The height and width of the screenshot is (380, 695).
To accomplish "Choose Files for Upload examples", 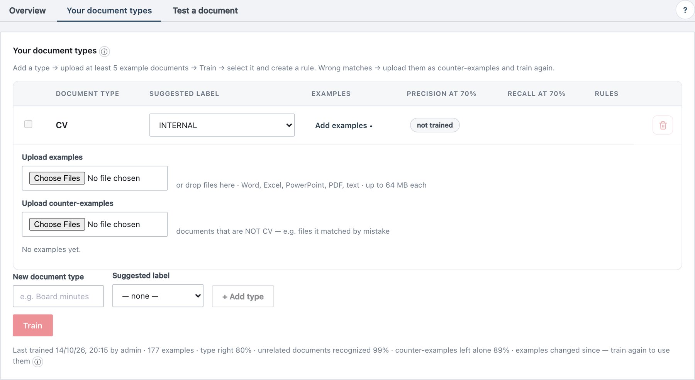I will tap(57, 178).
